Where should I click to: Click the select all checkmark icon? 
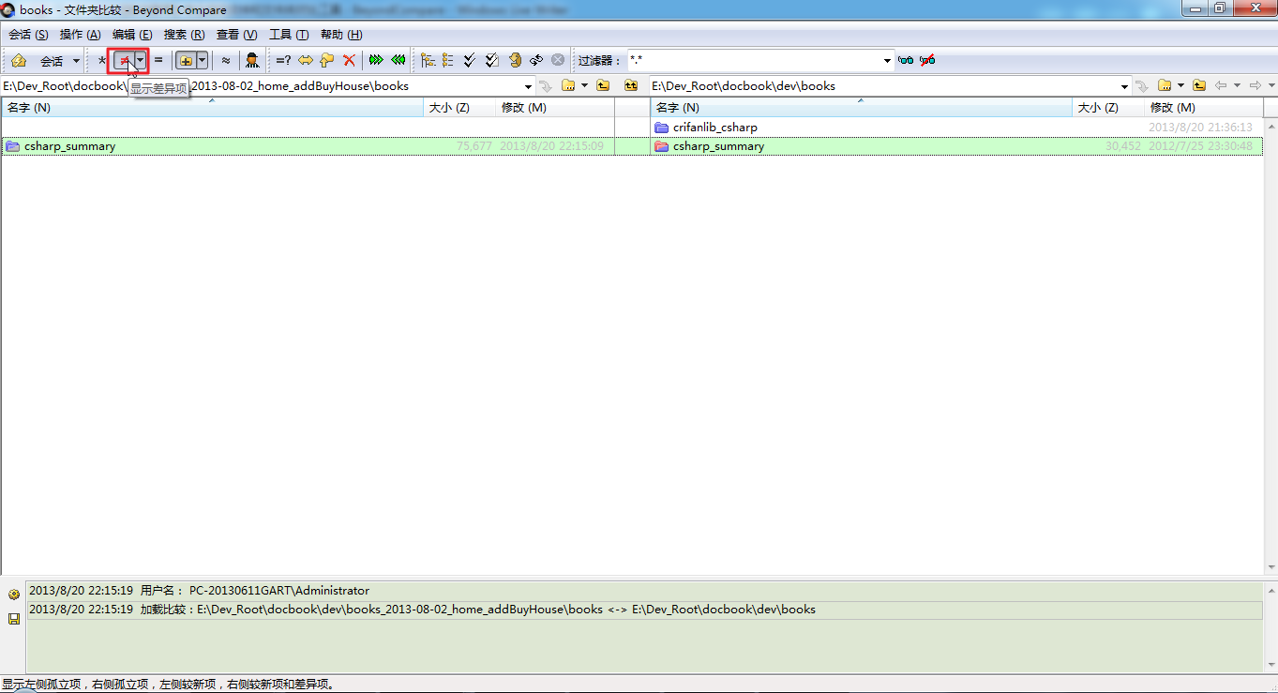pos(470,61)
